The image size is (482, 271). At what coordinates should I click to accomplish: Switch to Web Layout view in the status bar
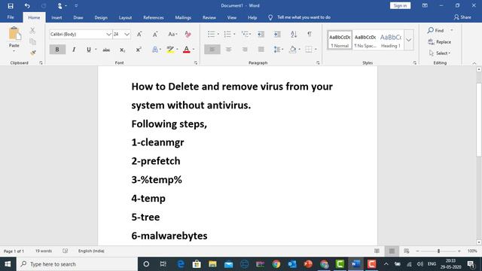coord(407,251)
